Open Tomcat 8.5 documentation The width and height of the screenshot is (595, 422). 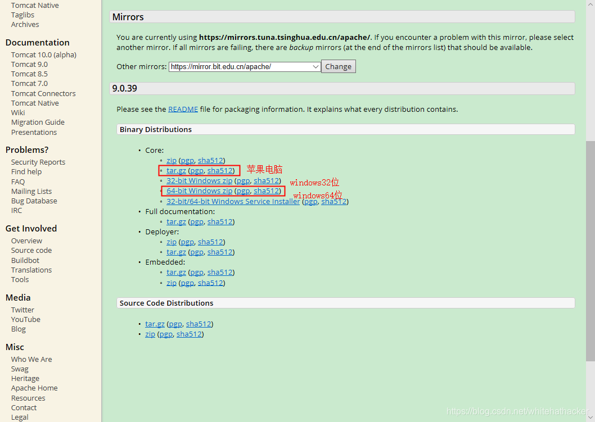click(29, 74)
